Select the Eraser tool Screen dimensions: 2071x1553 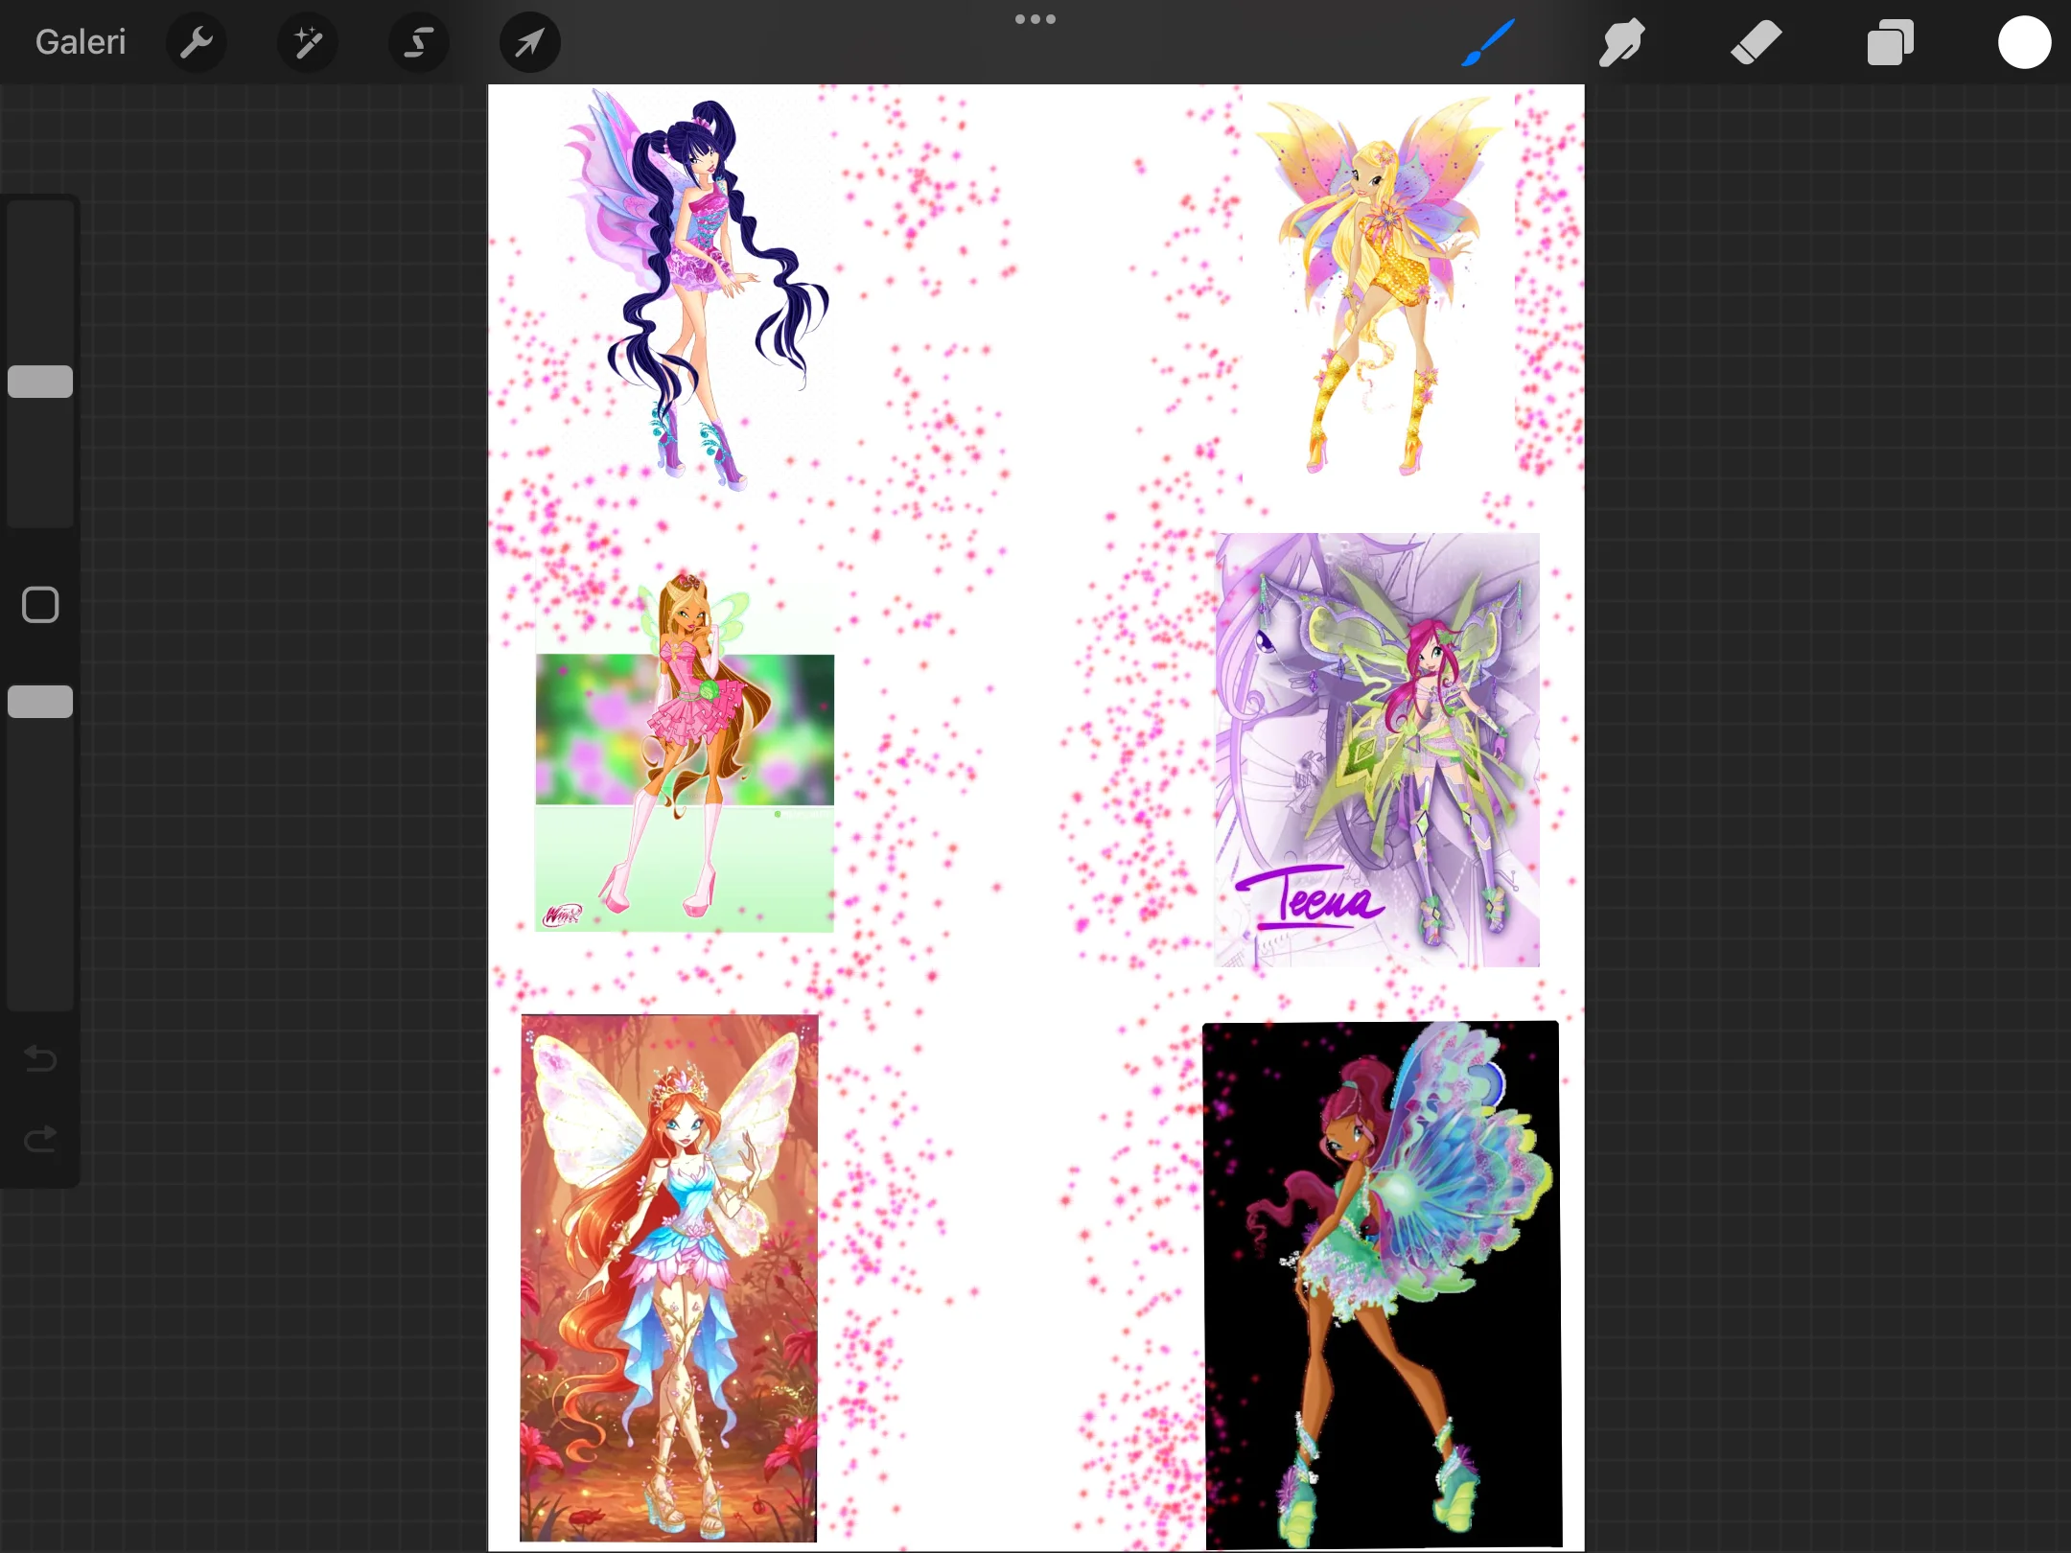click(x=1756, y=42)
